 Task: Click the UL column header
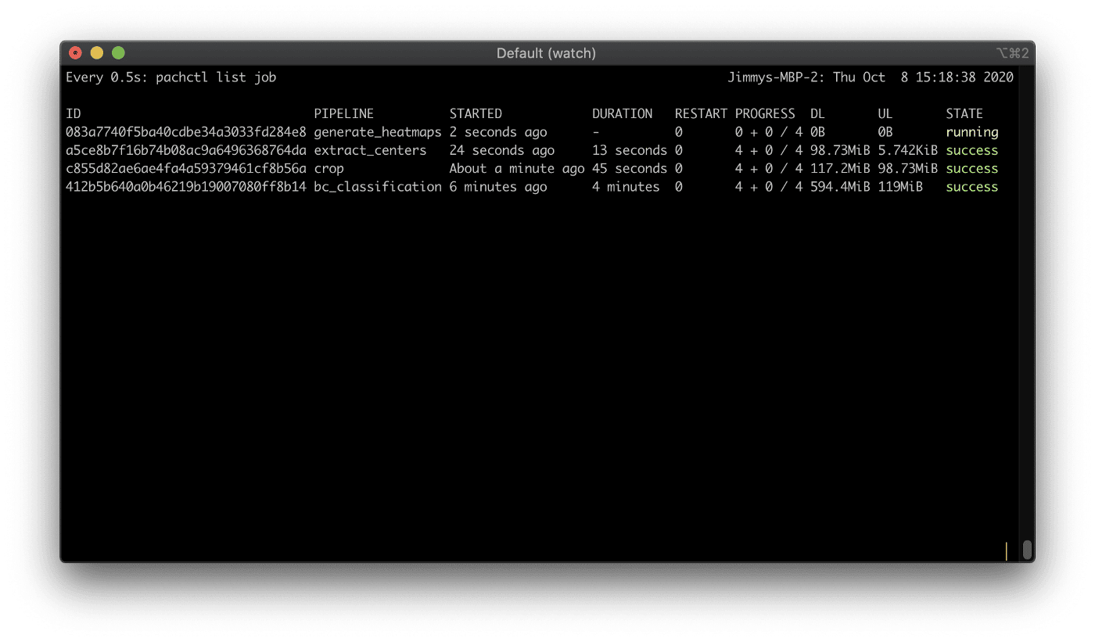(x=885, y=114)
